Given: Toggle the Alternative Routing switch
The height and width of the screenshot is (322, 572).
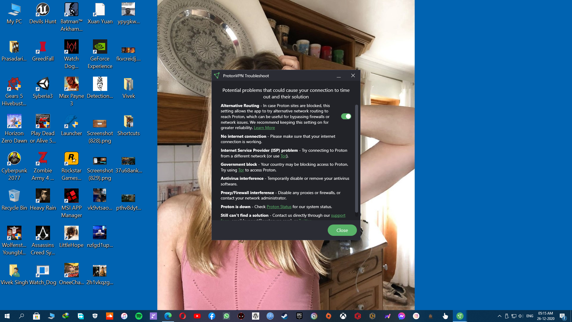Looking at the screenshot, I should coord(346,116).
